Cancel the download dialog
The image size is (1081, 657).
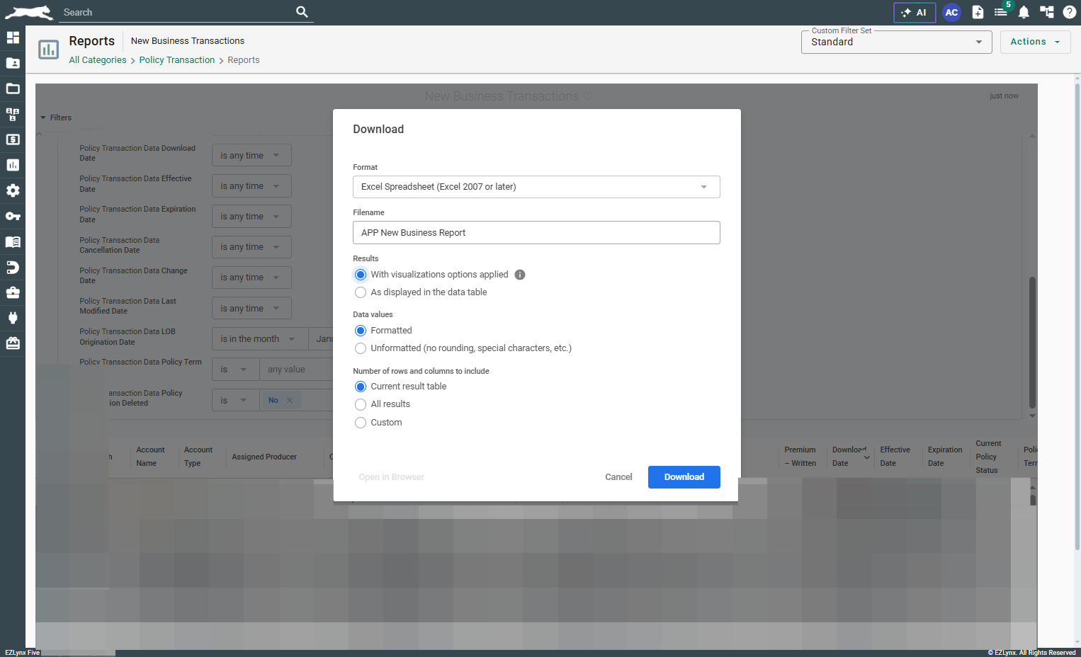click(618, 477)
